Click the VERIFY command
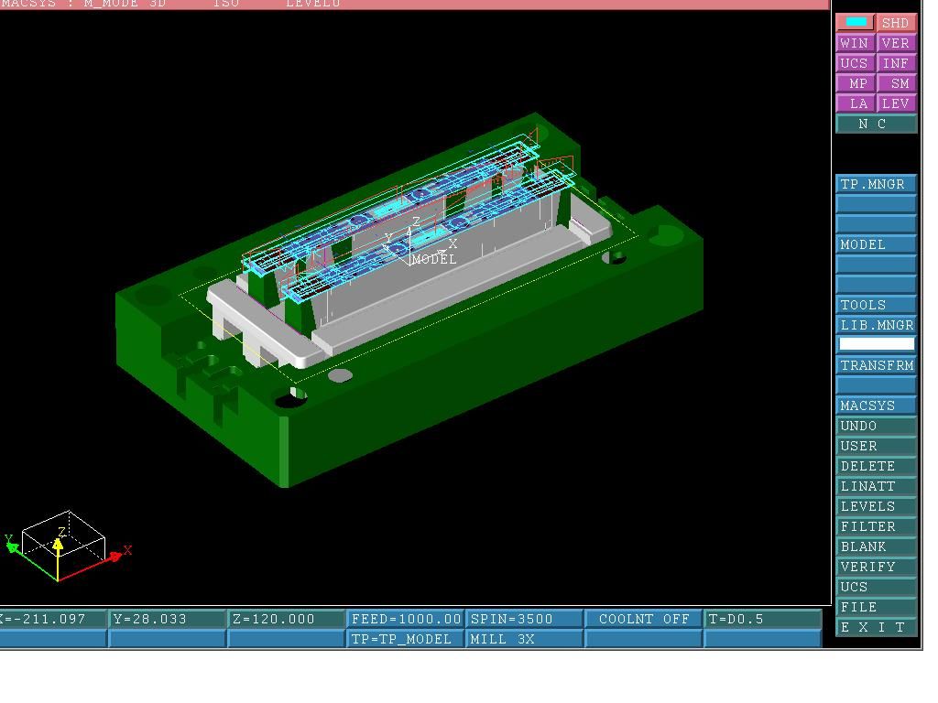The width and height of the screenshot is (938, 703). [x=876, y=567]
